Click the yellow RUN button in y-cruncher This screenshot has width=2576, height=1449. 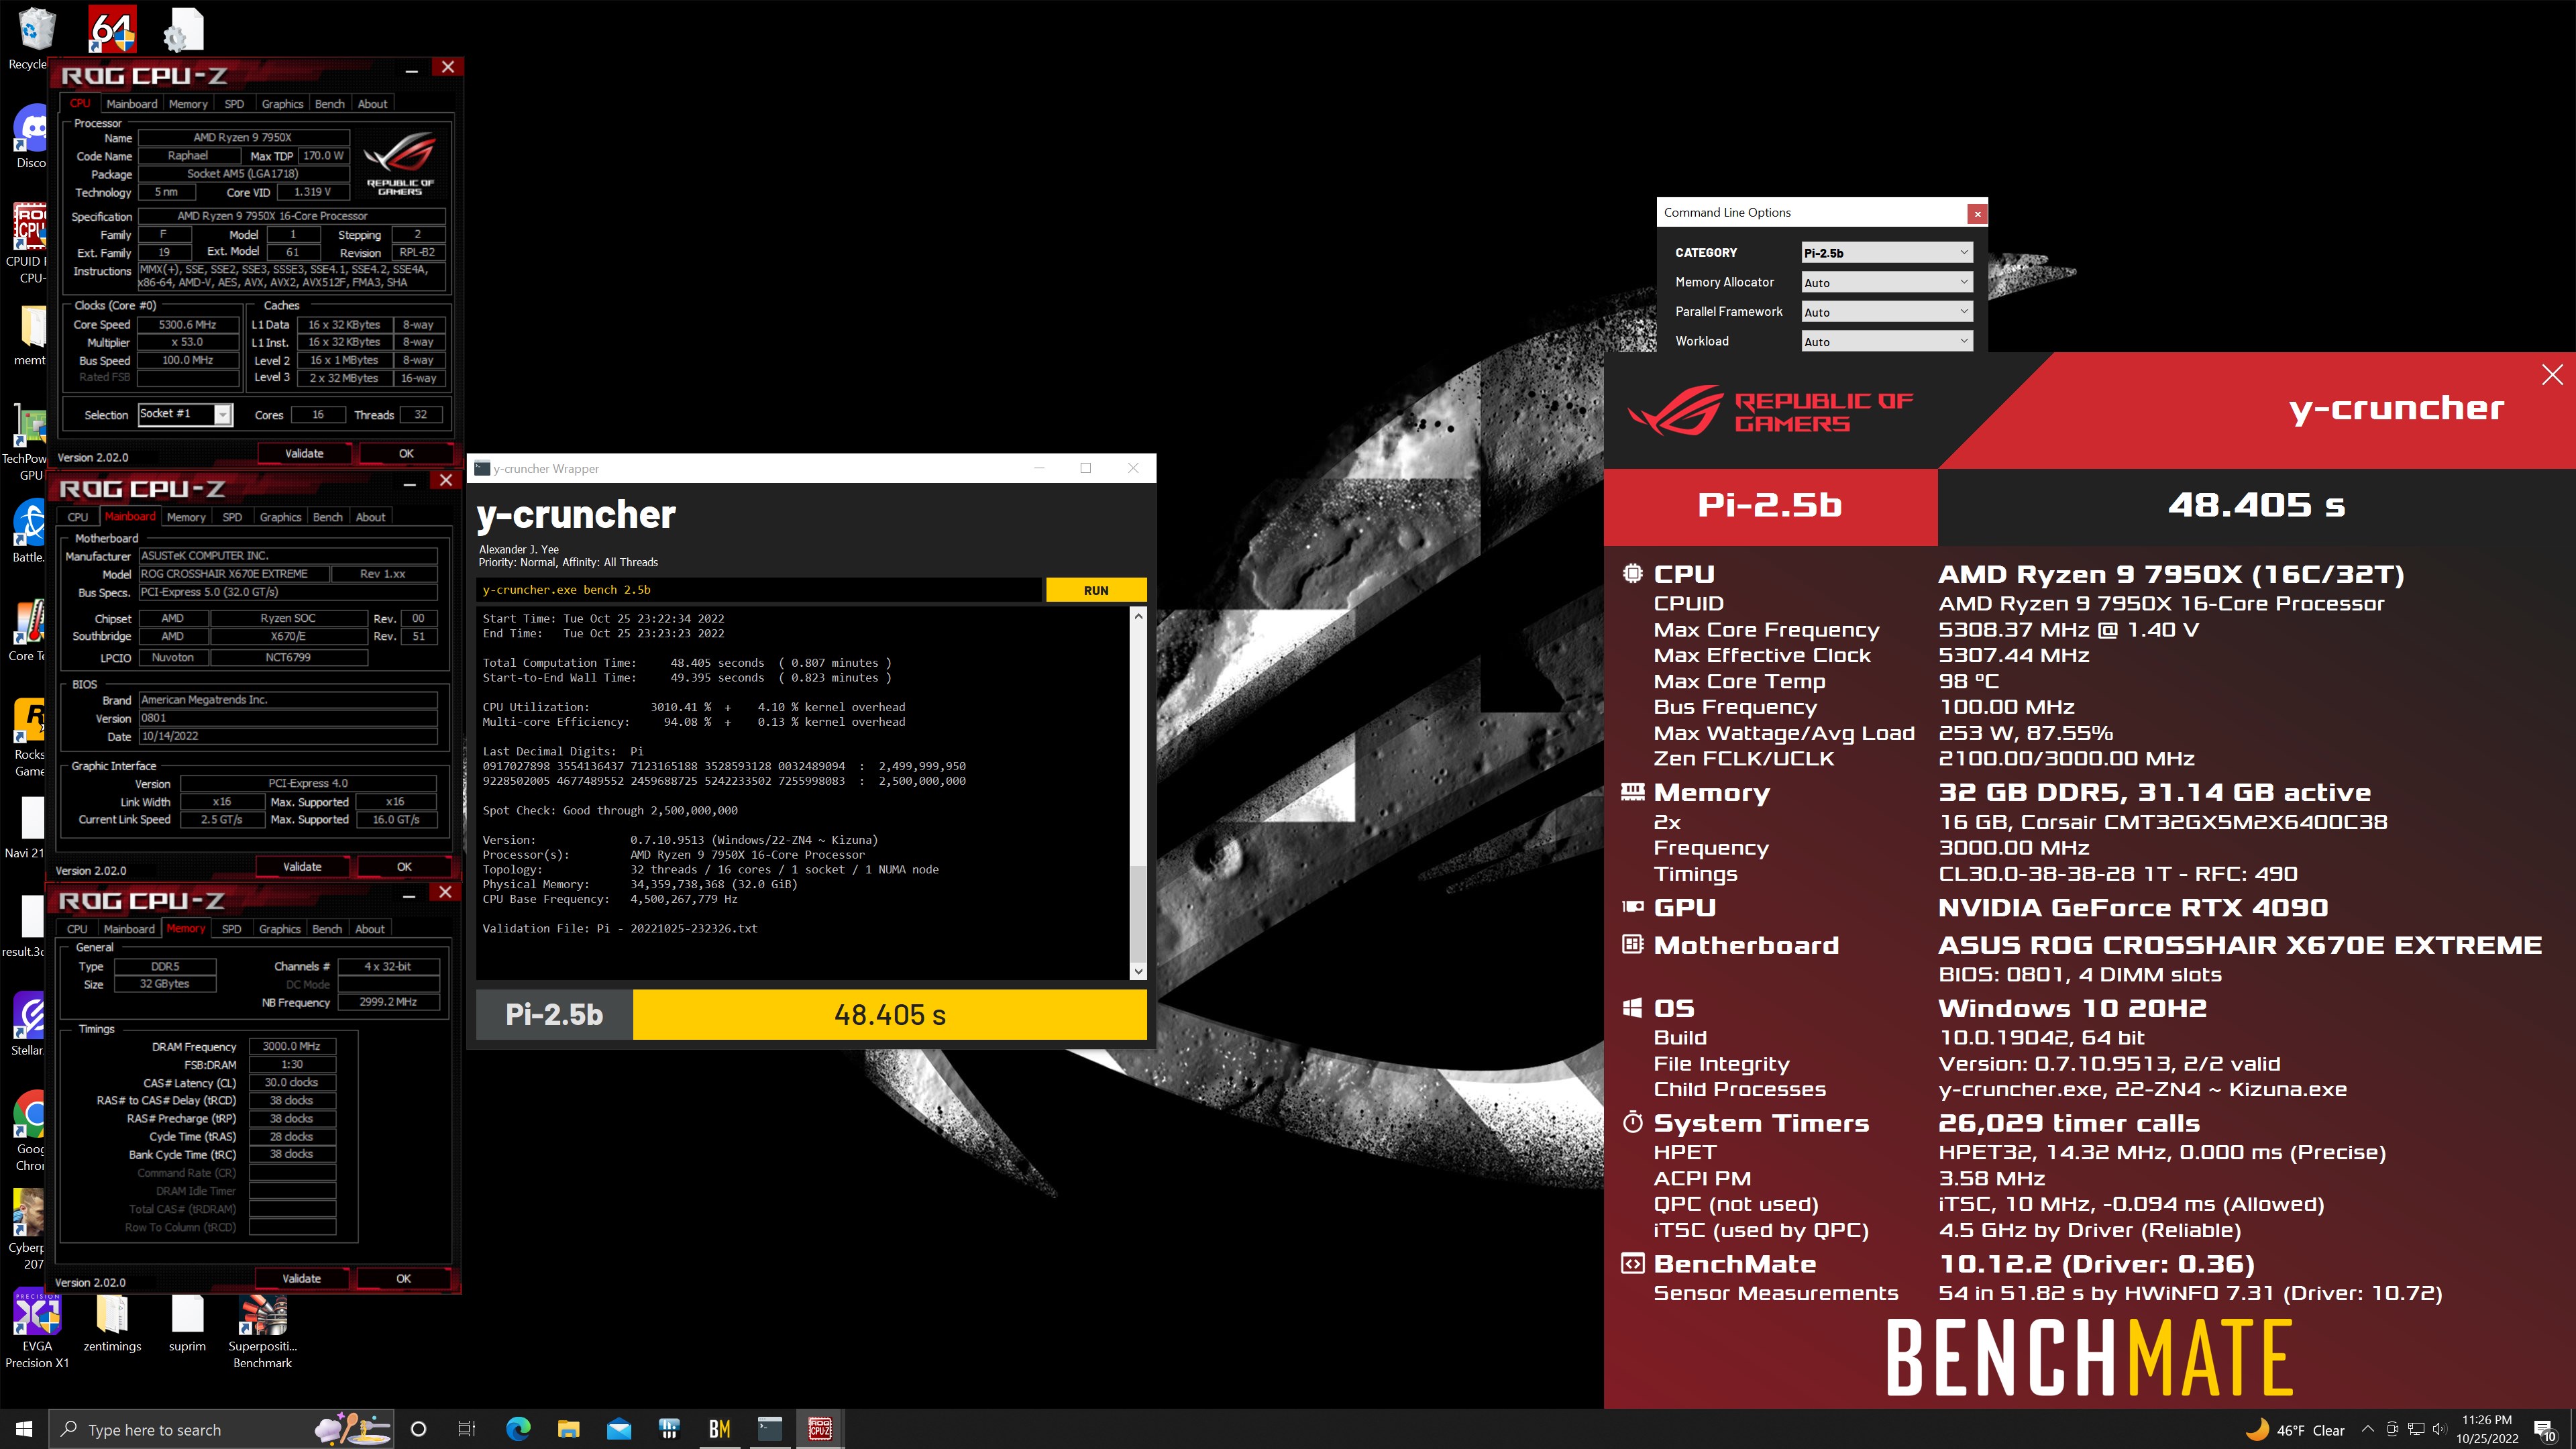(1095, 590)
